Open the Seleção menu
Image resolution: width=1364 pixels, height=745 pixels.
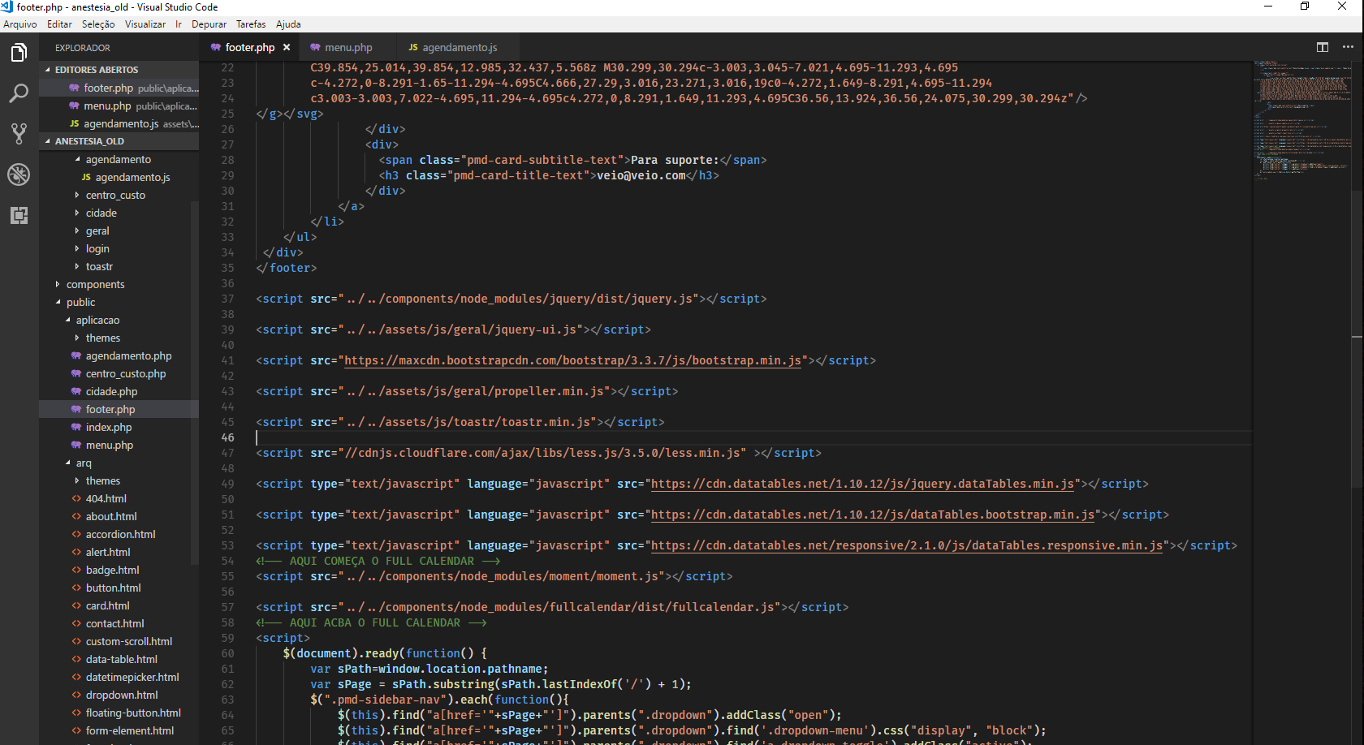(98, 24)
